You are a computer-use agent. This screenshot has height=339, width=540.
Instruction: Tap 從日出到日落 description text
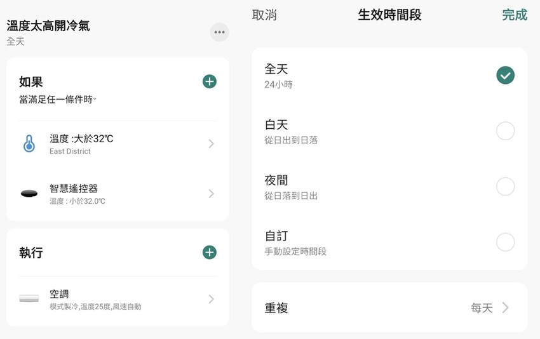(x=291, y=140)
